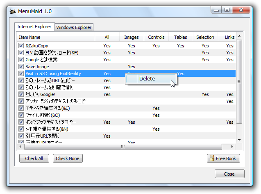Select the アンカー部分のテキストのみコピー row name

[57, 101]
